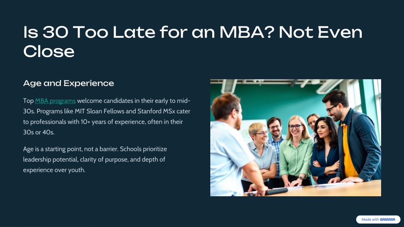Click the 'Not Even' words in the title
The image size is (404, 227).
tap(320, 32)
